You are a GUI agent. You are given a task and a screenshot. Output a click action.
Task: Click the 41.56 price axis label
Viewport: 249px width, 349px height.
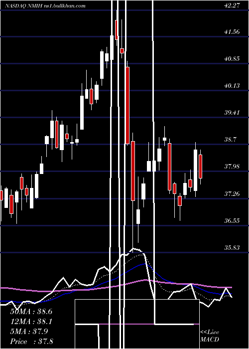(232, 32)
